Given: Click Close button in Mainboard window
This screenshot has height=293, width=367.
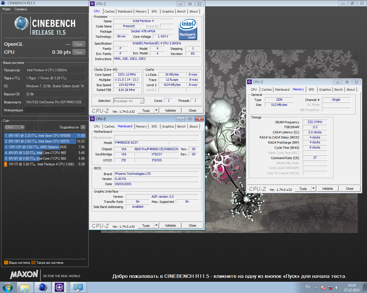Looking at the screenshot, I should pos(192,225).
